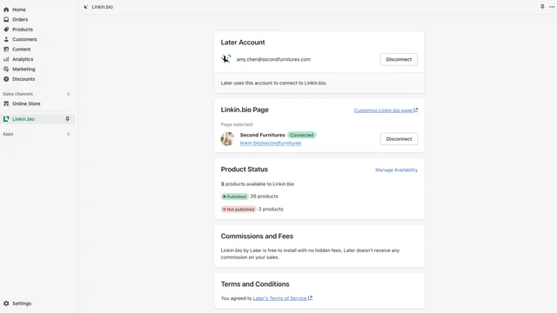Click the three-dot more menu icon
The width and height of the screenshot is (557, 313).
point(552,7)
